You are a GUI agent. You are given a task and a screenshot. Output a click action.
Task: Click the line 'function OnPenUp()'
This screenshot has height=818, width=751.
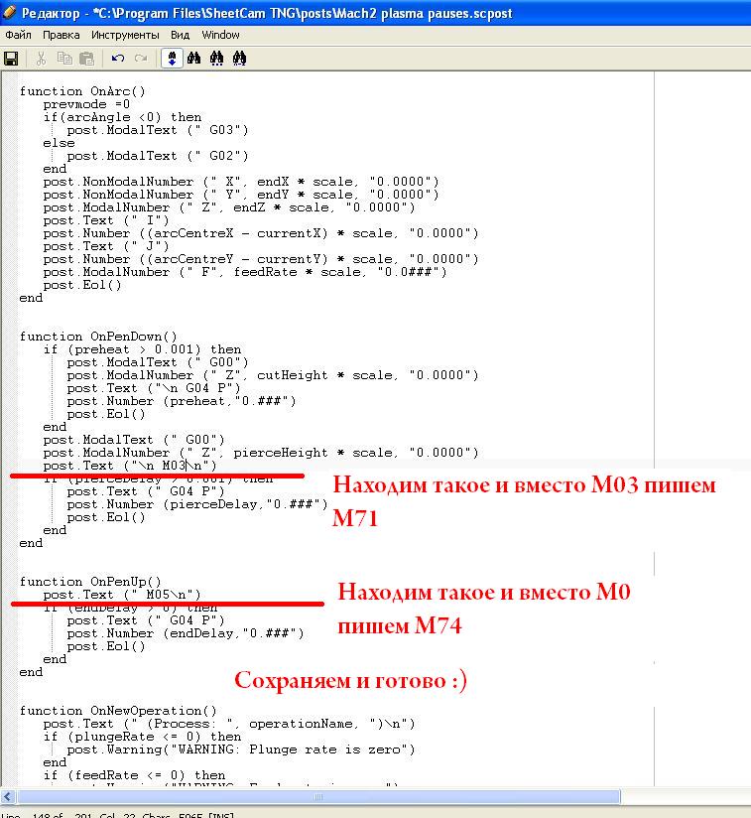[90, 582]
